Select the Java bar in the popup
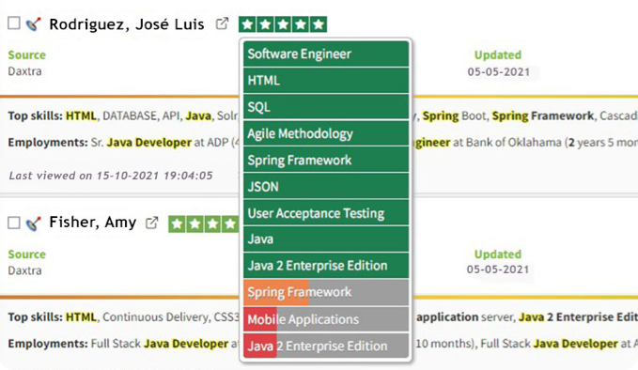This screenshot has width=638, height=370. pyautogui.click(x=326, y=239)
